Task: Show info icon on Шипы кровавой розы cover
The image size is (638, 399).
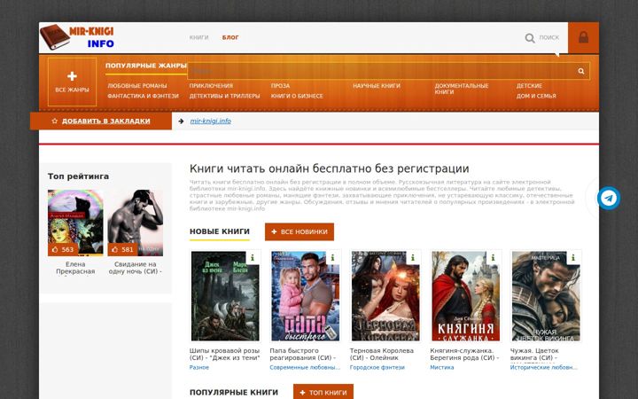Action: (x=253, y=258)
